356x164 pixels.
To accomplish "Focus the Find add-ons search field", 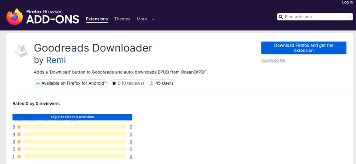I will point(315,17).
